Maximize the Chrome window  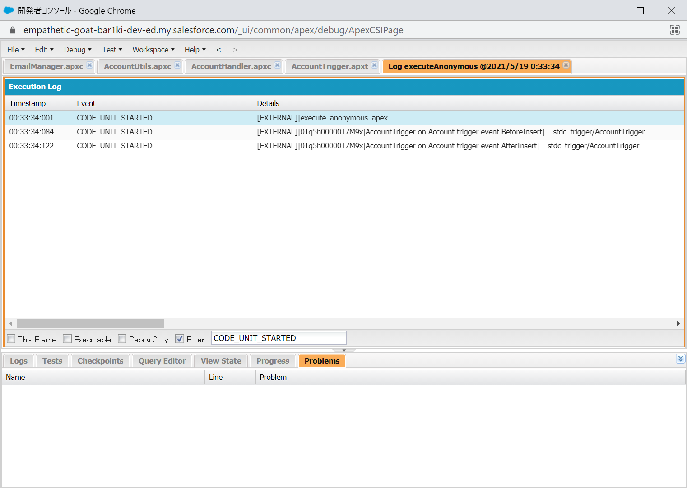point(640,10)
